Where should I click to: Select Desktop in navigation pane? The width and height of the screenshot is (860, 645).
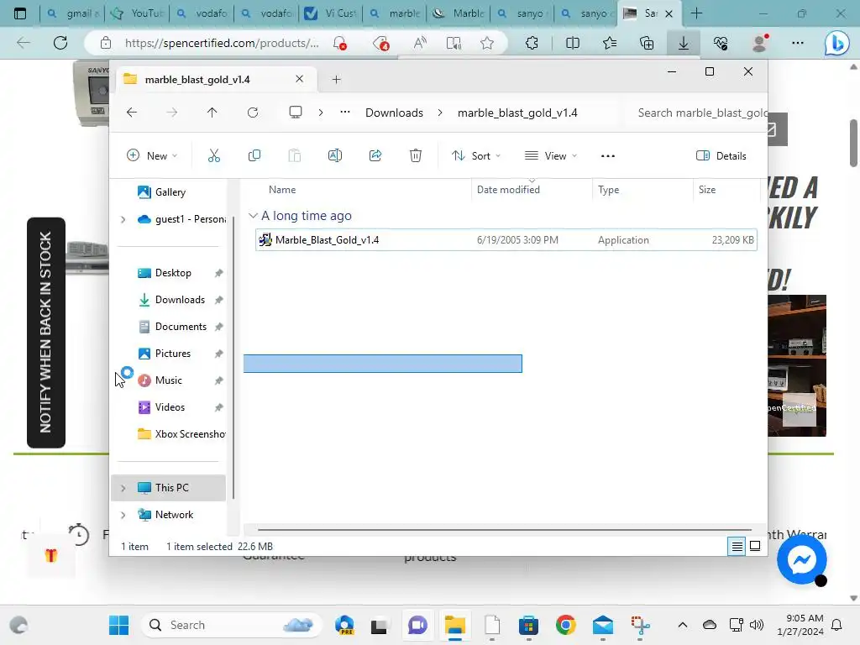coord(173,273)
